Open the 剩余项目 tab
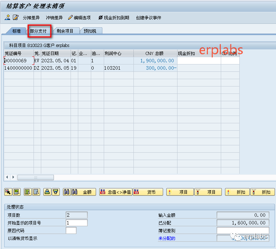 (65, 31)
